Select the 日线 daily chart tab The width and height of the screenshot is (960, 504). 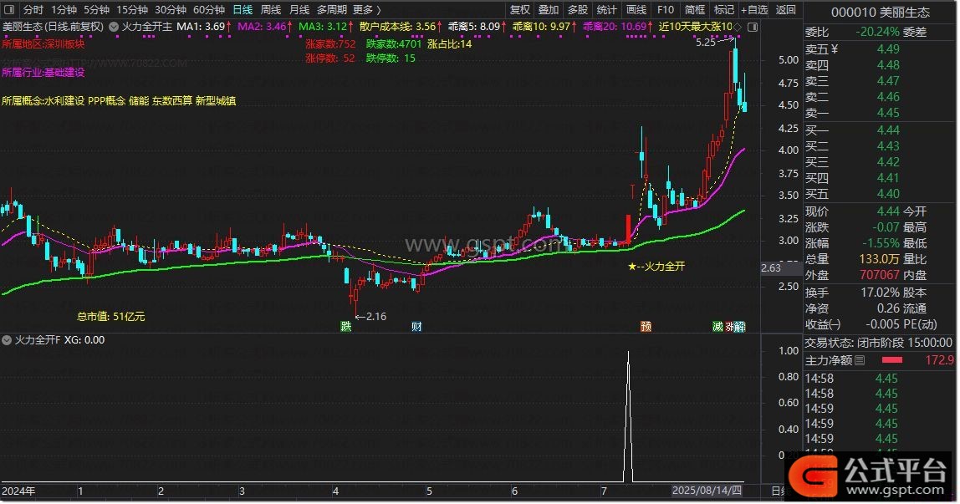click(x=243, y=10)
